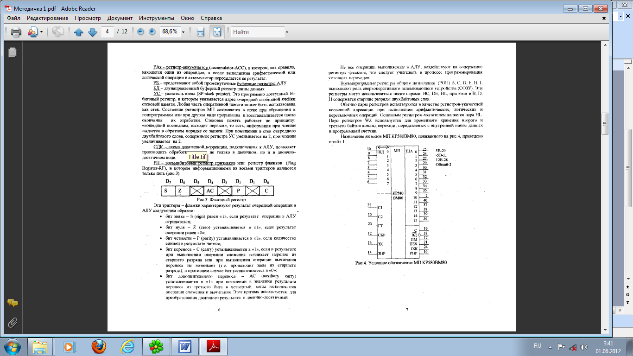Viewport: 633px width, 356px height.
Task: Go to previous page with up arrow
Action: tap(78, 32)
